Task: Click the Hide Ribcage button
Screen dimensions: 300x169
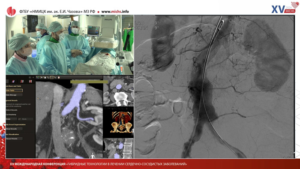Action: click(14, 95)
